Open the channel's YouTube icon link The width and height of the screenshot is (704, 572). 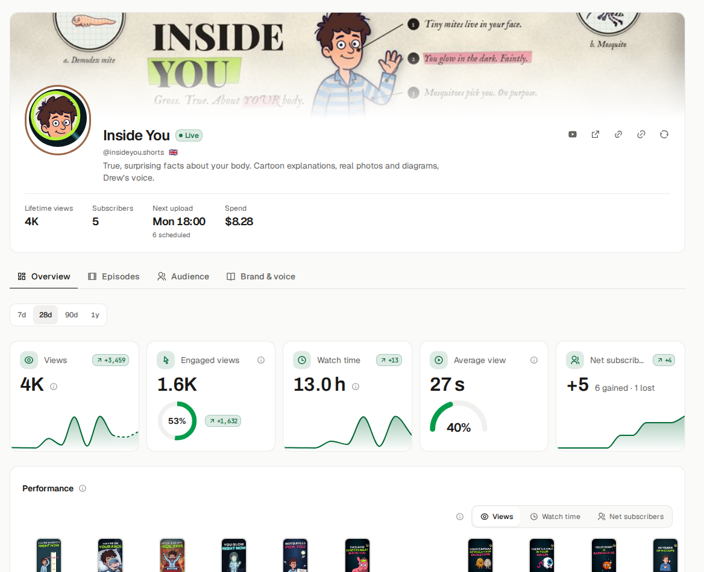tap(573, 135)
